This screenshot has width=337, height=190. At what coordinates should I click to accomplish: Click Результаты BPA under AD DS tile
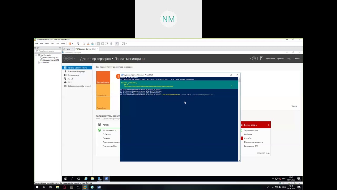[x=110, y=146]
